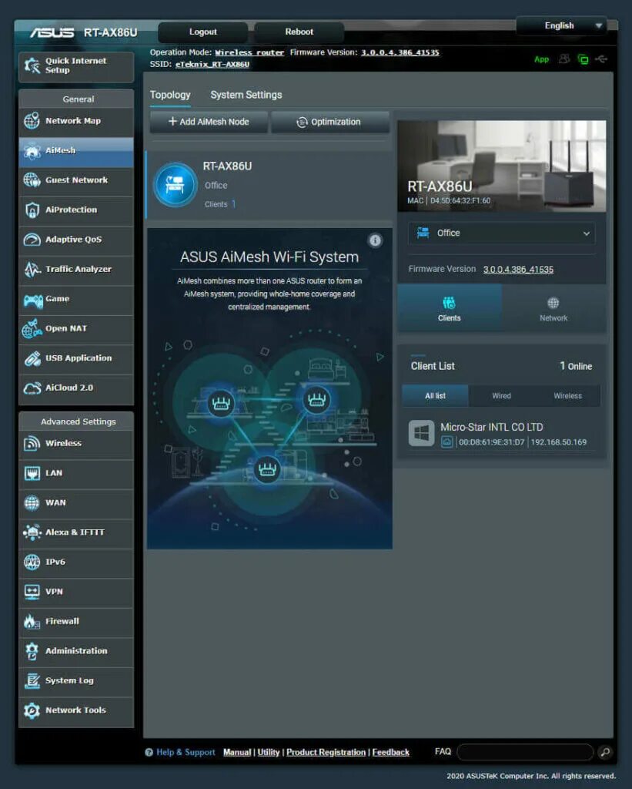This screenshot has height=789, width=632.
Task: Click the Network Tools icon
Action: [x=32, y=710]
